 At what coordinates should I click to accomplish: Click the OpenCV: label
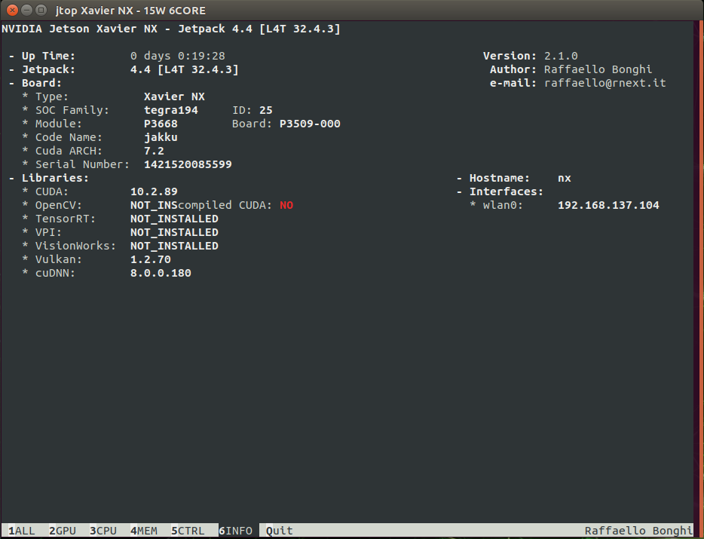tap(59, 205)
